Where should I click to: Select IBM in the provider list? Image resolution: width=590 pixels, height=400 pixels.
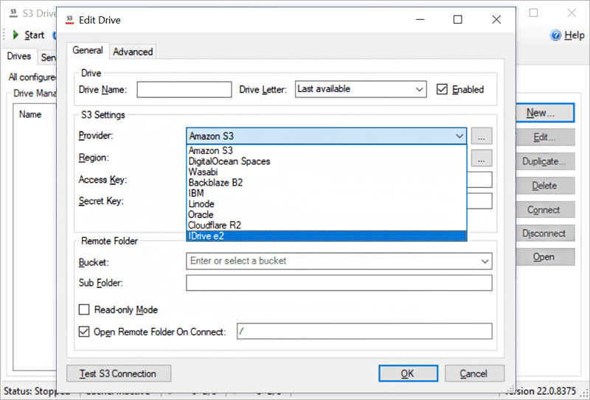pyautogui.click(x=326, y=193)
